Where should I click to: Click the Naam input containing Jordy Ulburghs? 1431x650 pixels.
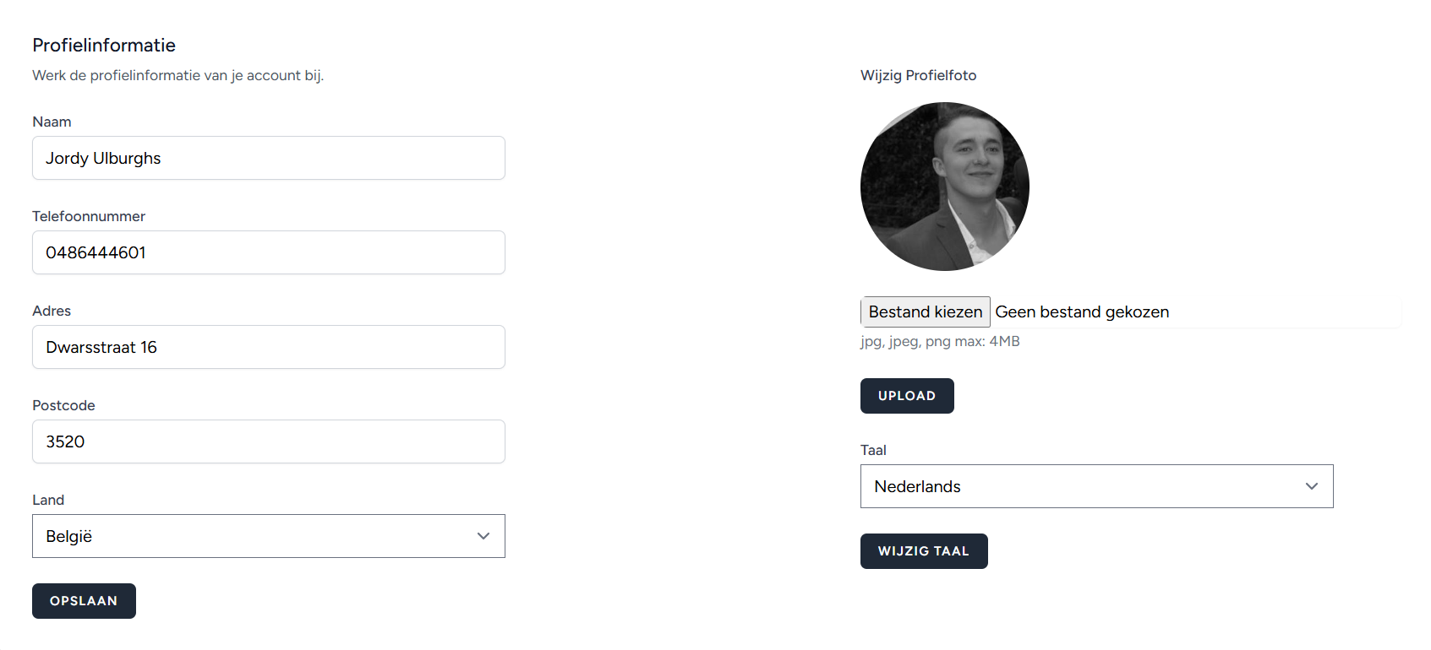pos(268,158)
